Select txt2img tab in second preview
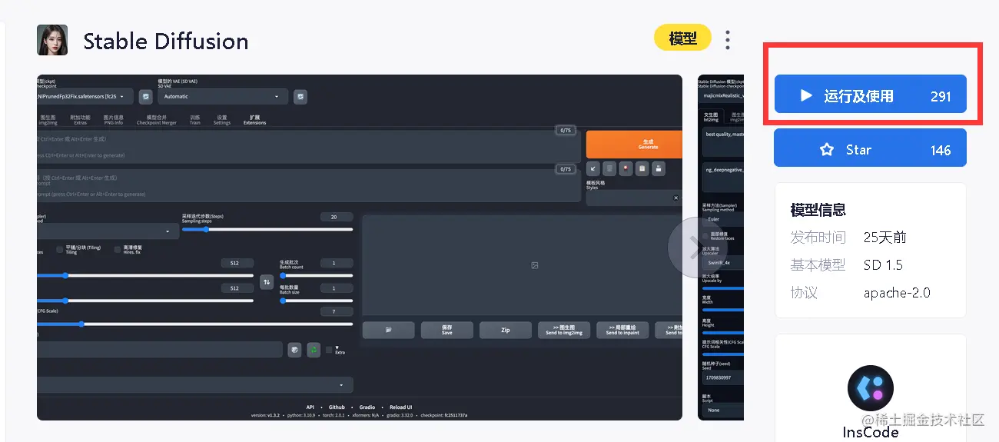Screen dimensions: 999x442 [711, 117]
